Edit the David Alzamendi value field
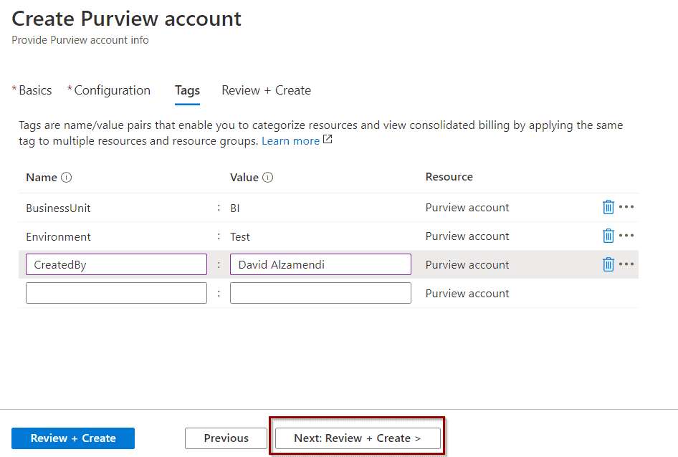 (320, 264)
